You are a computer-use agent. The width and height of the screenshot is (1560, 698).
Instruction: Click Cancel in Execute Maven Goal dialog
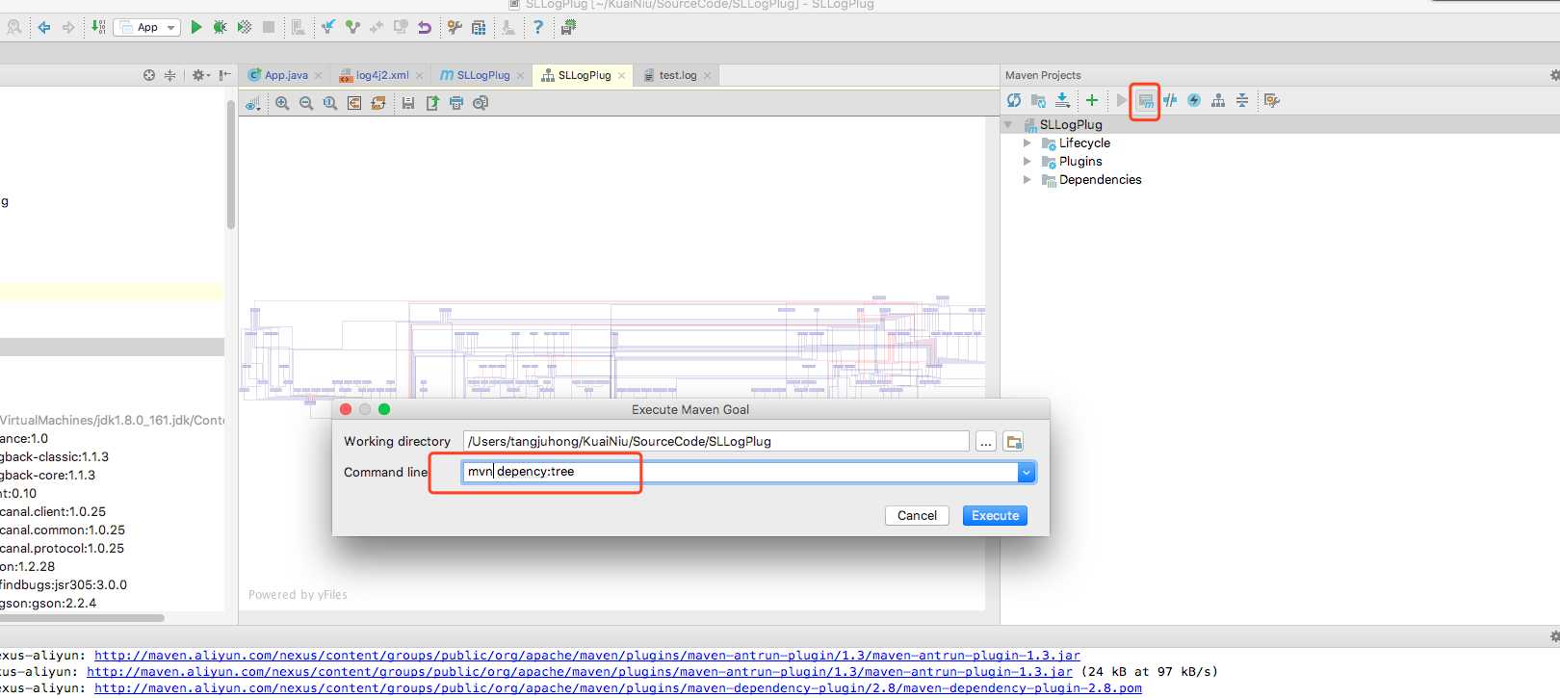coord(917,516)
